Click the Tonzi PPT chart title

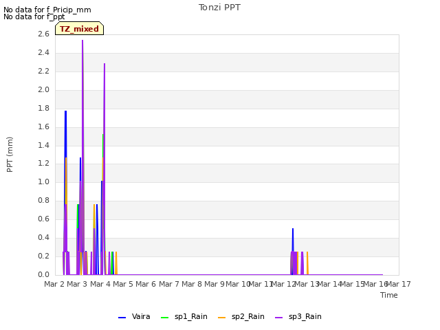[219, 8]
